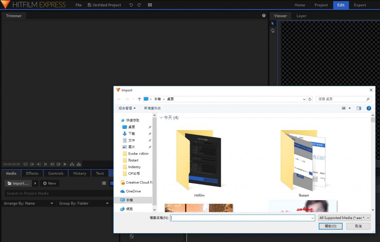The image size is (380, 242).
Task: Open the Export screen tab
Action: [360, 5]
